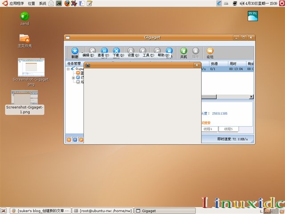The height and width of the screenshot is (214, 285).
Task: Switch to suker's blog taskbar button
Action: 41,211
